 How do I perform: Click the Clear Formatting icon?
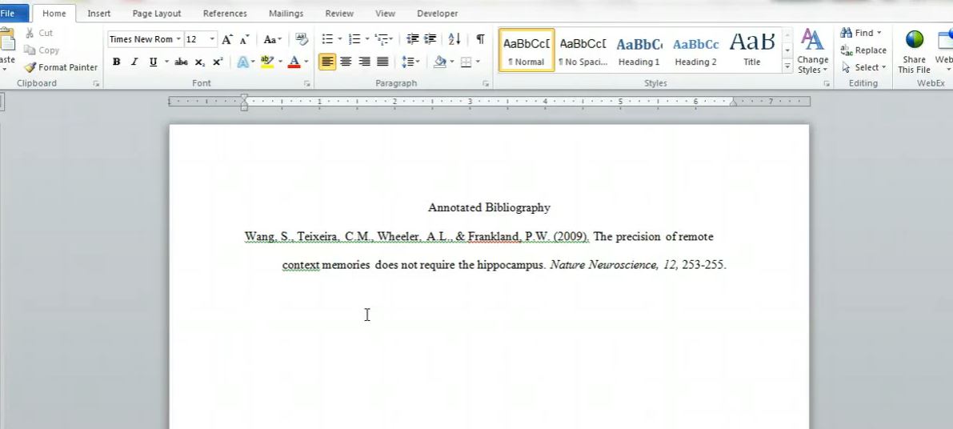click(302, 39)
